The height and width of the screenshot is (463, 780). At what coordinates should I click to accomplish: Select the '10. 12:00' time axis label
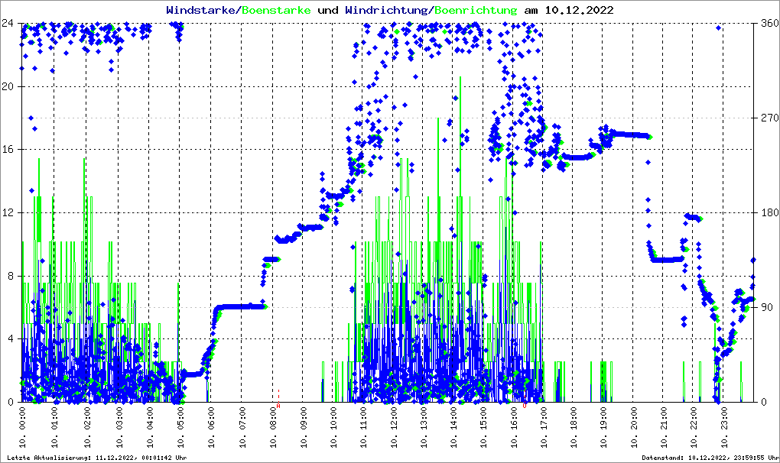[395, 429]
